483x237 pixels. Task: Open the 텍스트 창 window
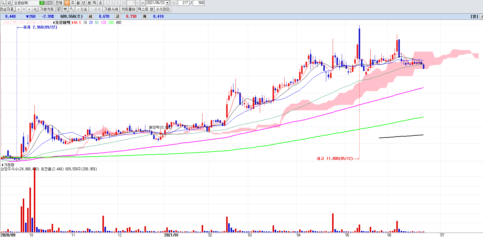pos(146,9)
